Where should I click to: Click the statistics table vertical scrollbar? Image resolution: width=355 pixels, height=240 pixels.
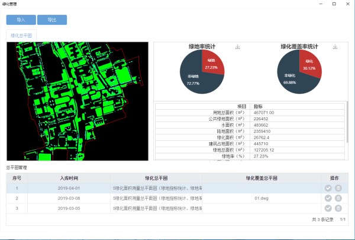coord(347,118)
